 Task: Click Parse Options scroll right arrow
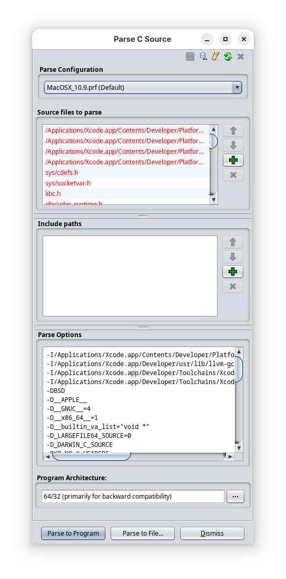pos(230,457)
